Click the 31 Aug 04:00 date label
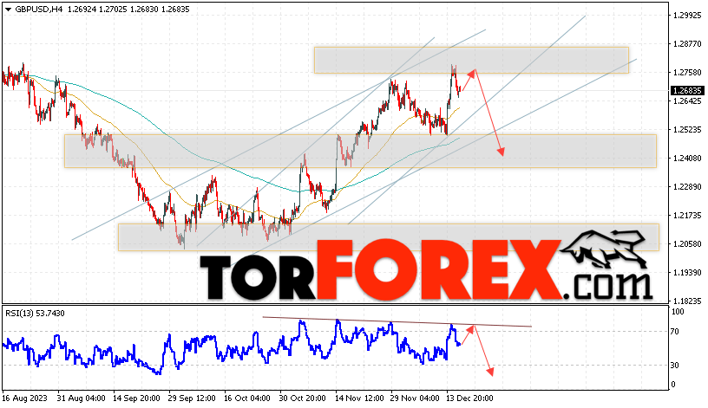This screenshot has width=708, height=408. tap(82, 398)
